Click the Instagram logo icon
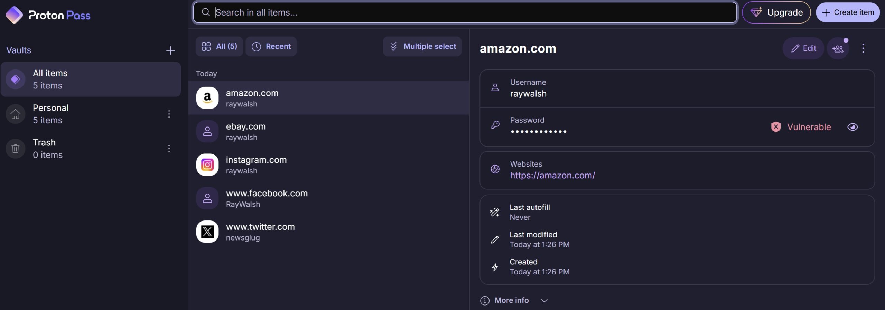 [x=207, y=165]
